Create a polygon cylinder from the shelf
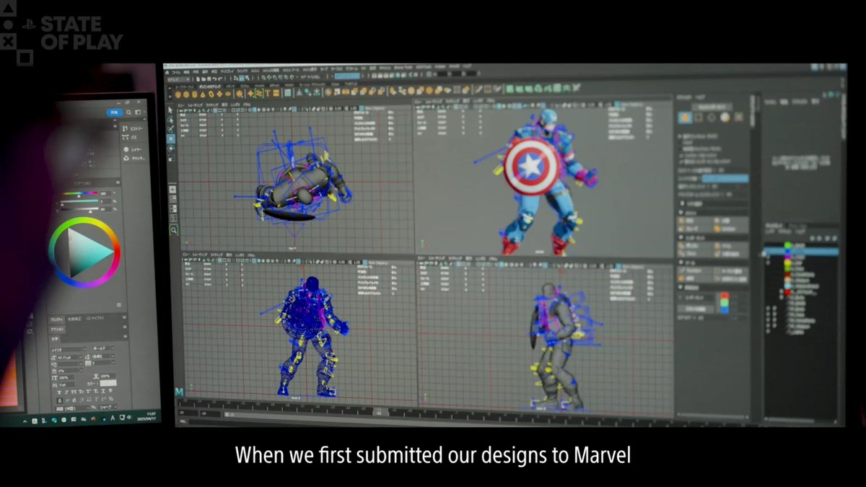 point(194,94)
